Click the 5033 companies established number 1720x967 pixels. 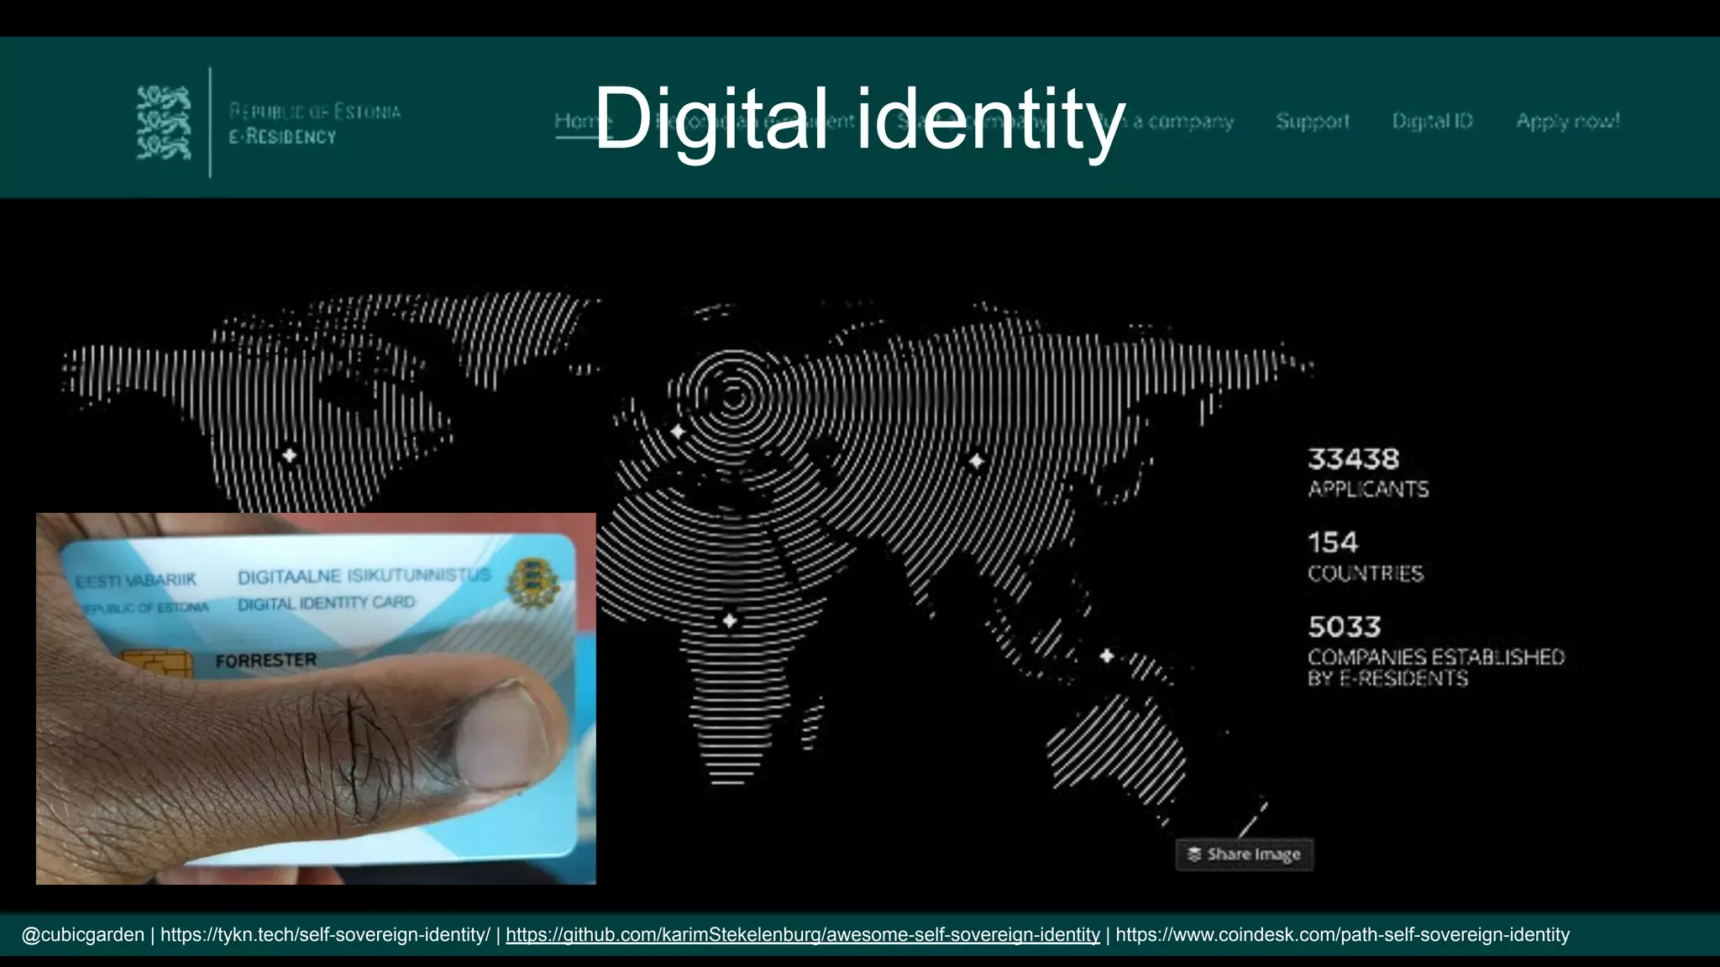pyautogui.click(x=1345, y=627)
